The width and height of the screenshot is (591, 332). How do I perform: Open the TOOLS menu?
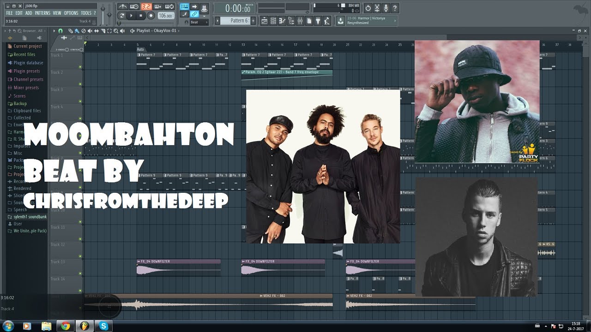[x=86, y=13]
